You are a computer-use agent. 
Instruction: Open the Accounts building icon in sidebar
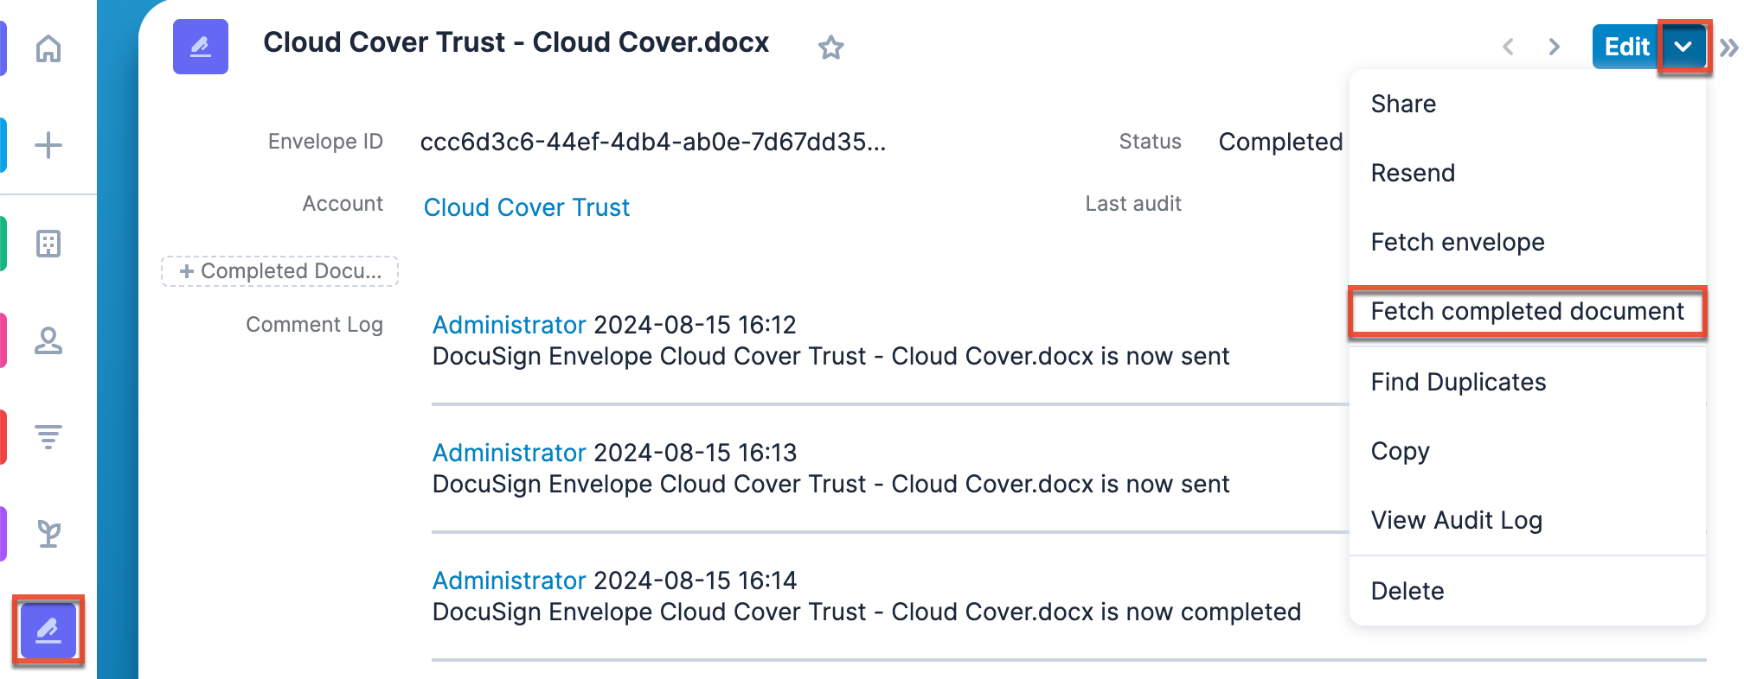pos(48,244)
